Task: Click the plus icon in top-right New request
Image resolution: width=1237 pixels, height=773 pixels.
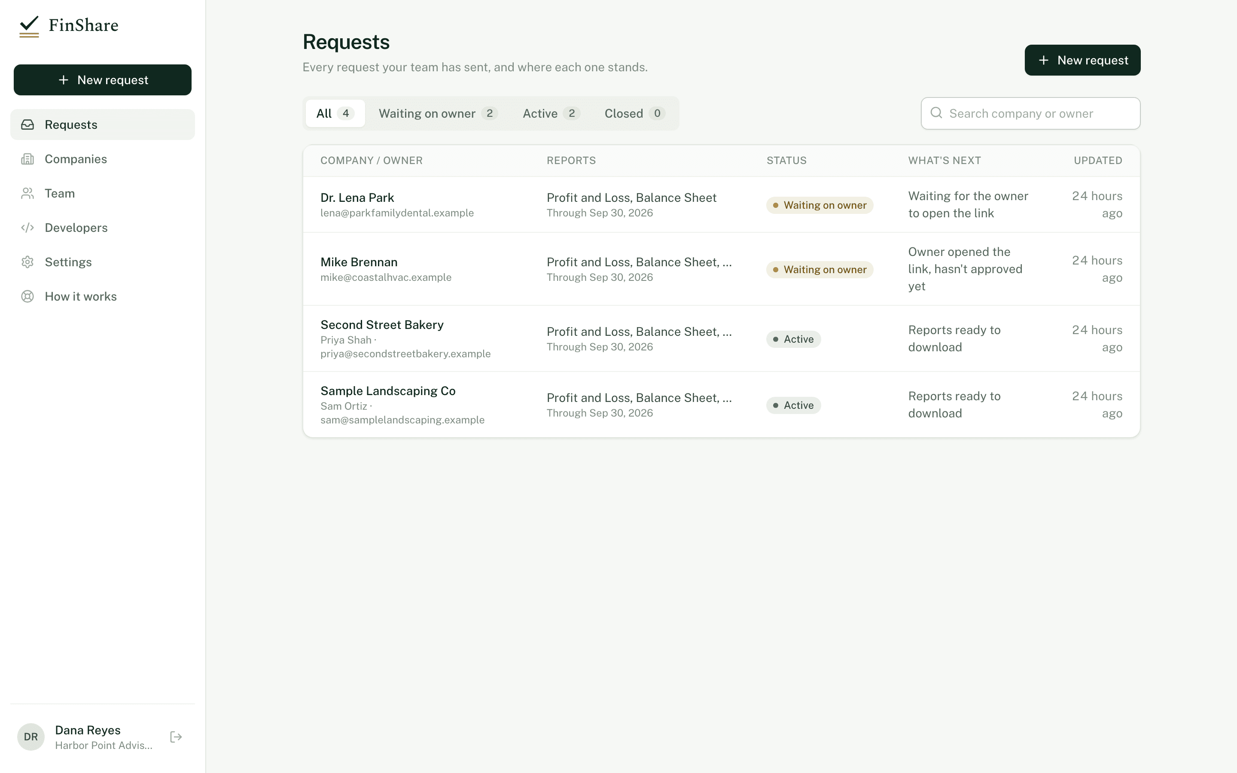Action: point(1044,60)
